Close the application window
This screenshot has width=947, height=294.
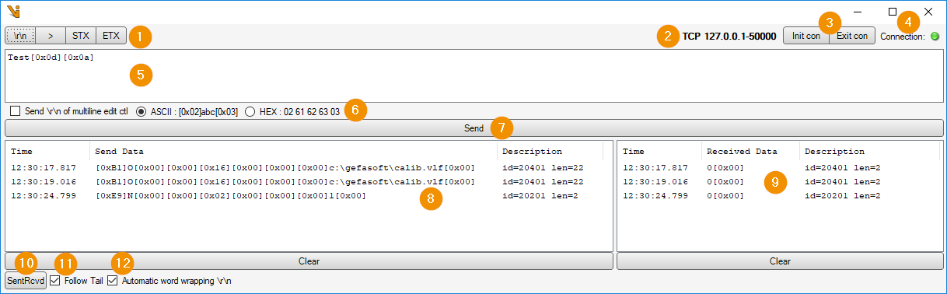tap(928, 12)
